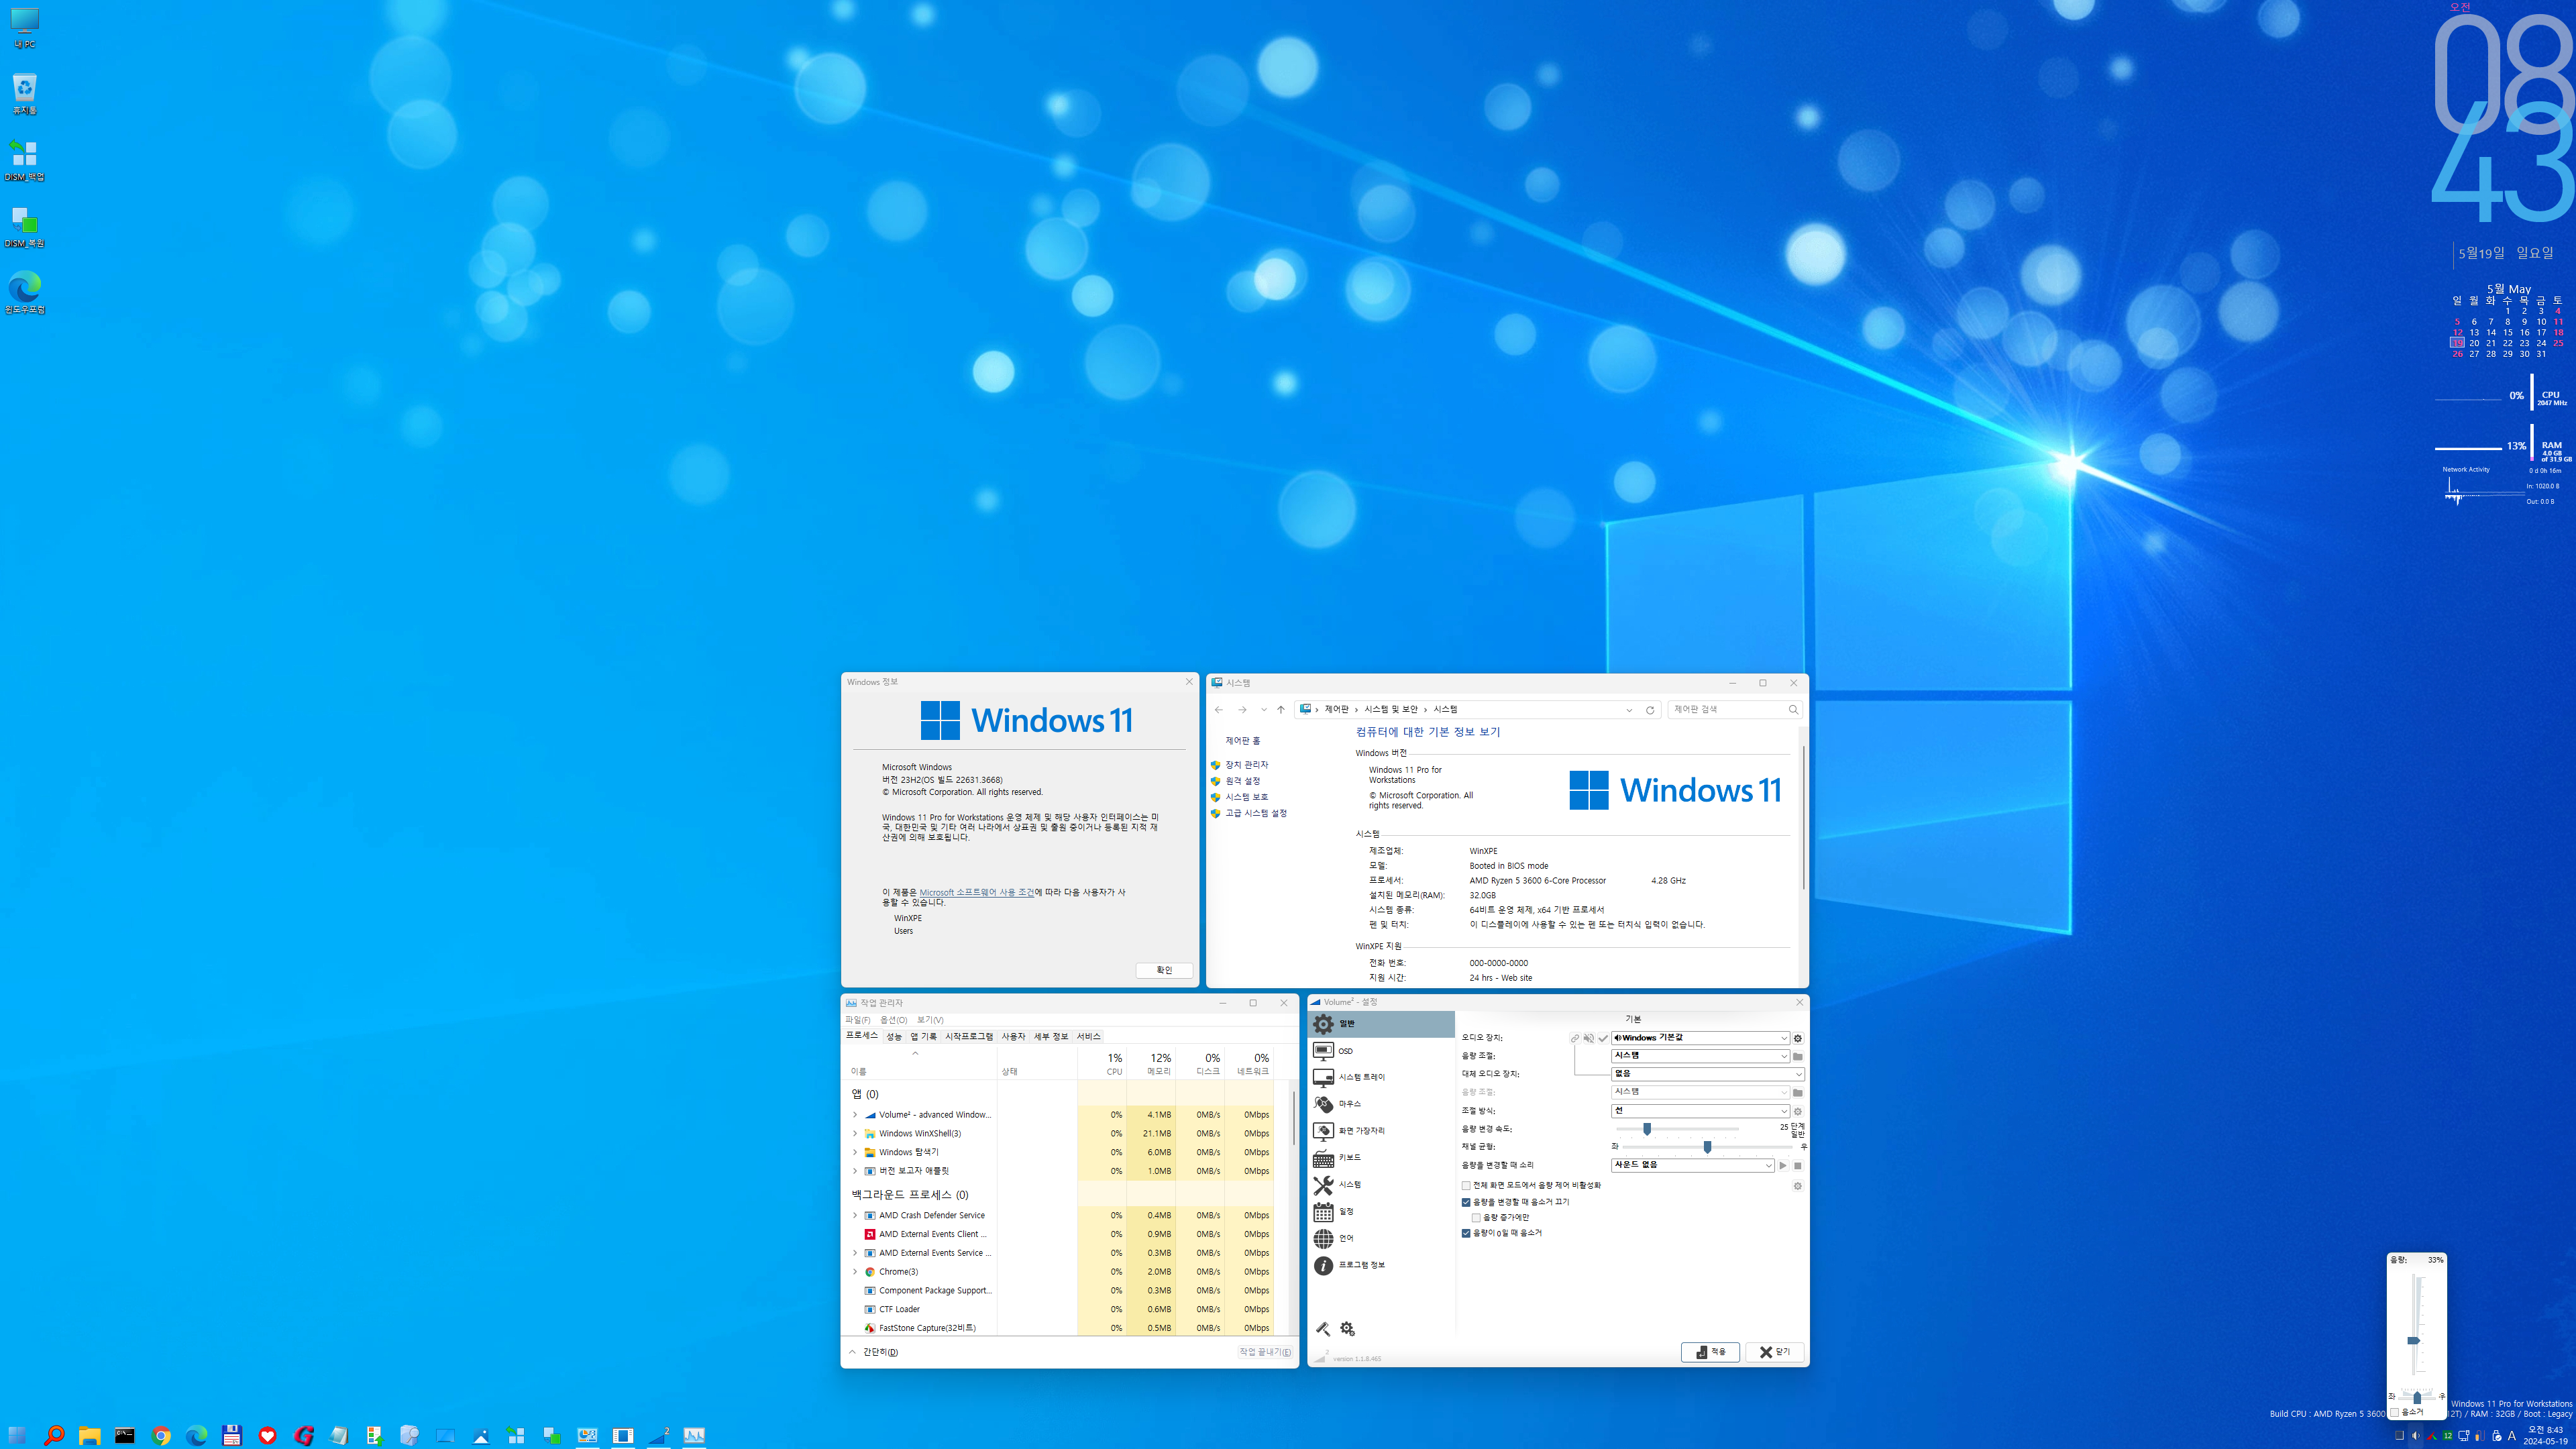Tick the 음소거 checkbox in volume popup

(x=2395, y=1412)
